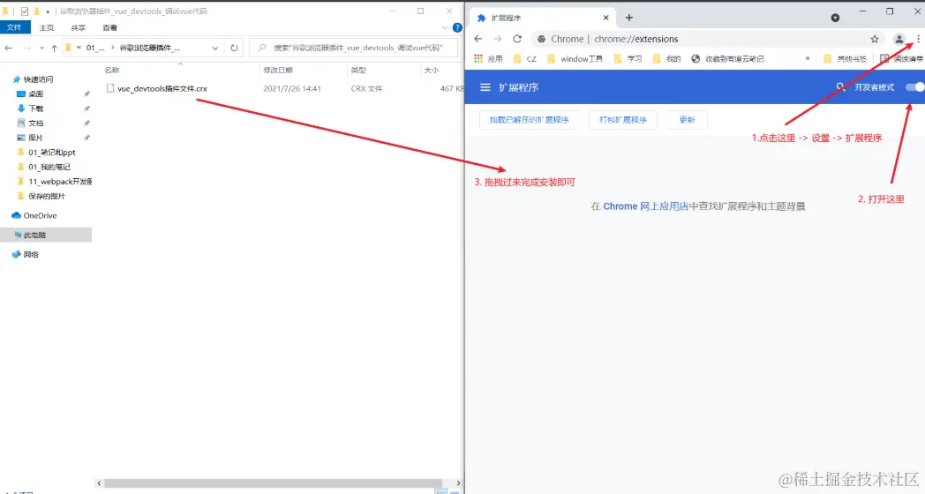Expand Explorer recent locations dropdown
Screen dimensions: 925x494
point(41,48)
